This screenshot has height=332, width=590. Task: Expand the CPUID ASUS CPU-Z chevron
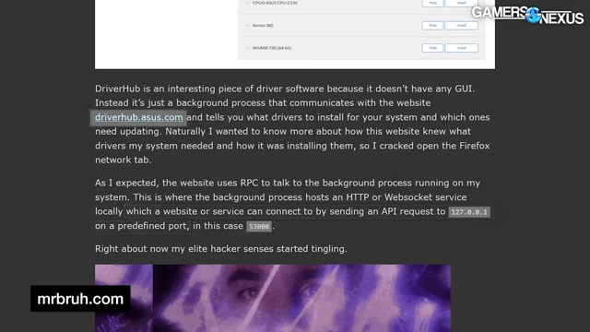(x=248, y=3)
